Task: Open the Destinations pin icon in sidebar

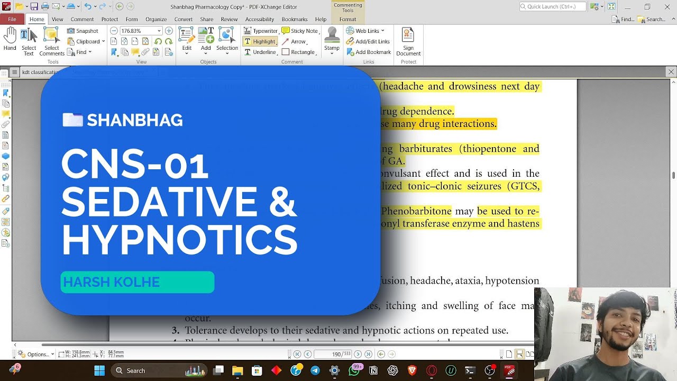Action: pos(6,177)
